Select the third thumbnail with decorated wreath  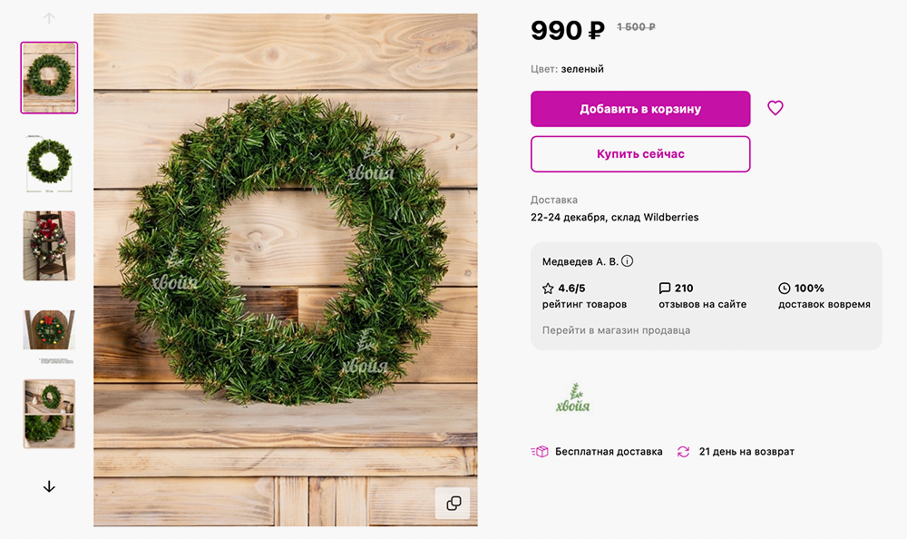pos(49,246)
